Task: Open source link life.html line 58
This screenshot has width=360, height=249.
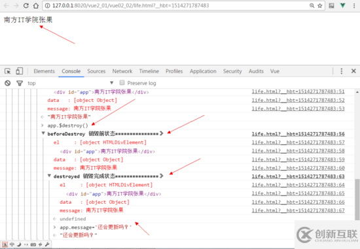Action: pos(298,151)
